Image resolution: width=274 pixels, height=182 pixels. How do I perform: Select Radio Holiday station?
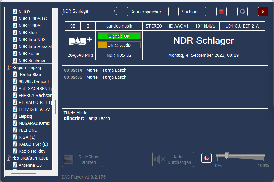[x=32, y=151]
